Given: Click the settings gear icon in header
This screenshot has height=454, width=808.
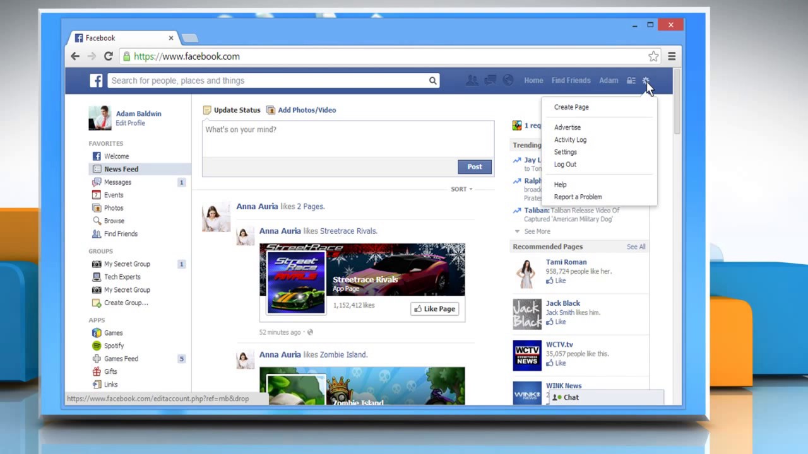Looking at the screenshot, I should pyautogui.click(x=645, y=81).
